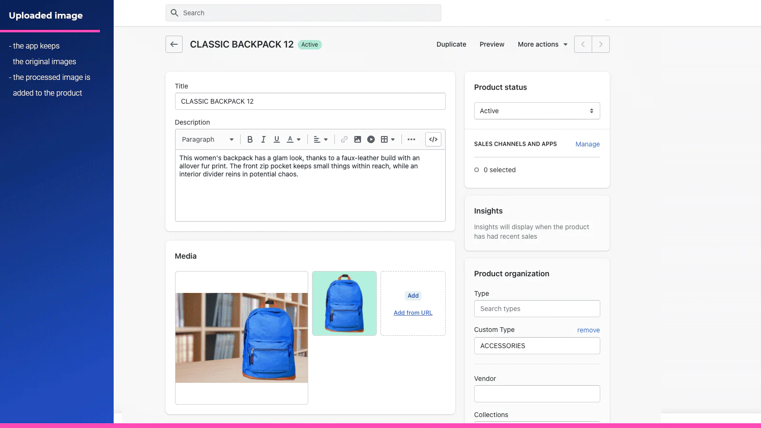Viewport: 761px width, 428px height.
Task: Select the green-background backpack thumbnail
Action: (x=344, y=303)
